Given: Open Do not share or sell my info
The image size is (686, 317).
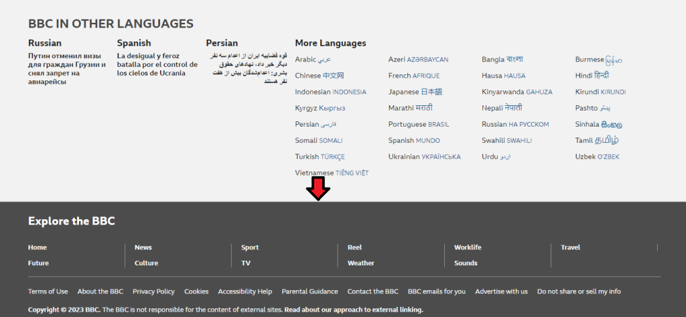Looking at the screenshot, I should tap(579, 291).
